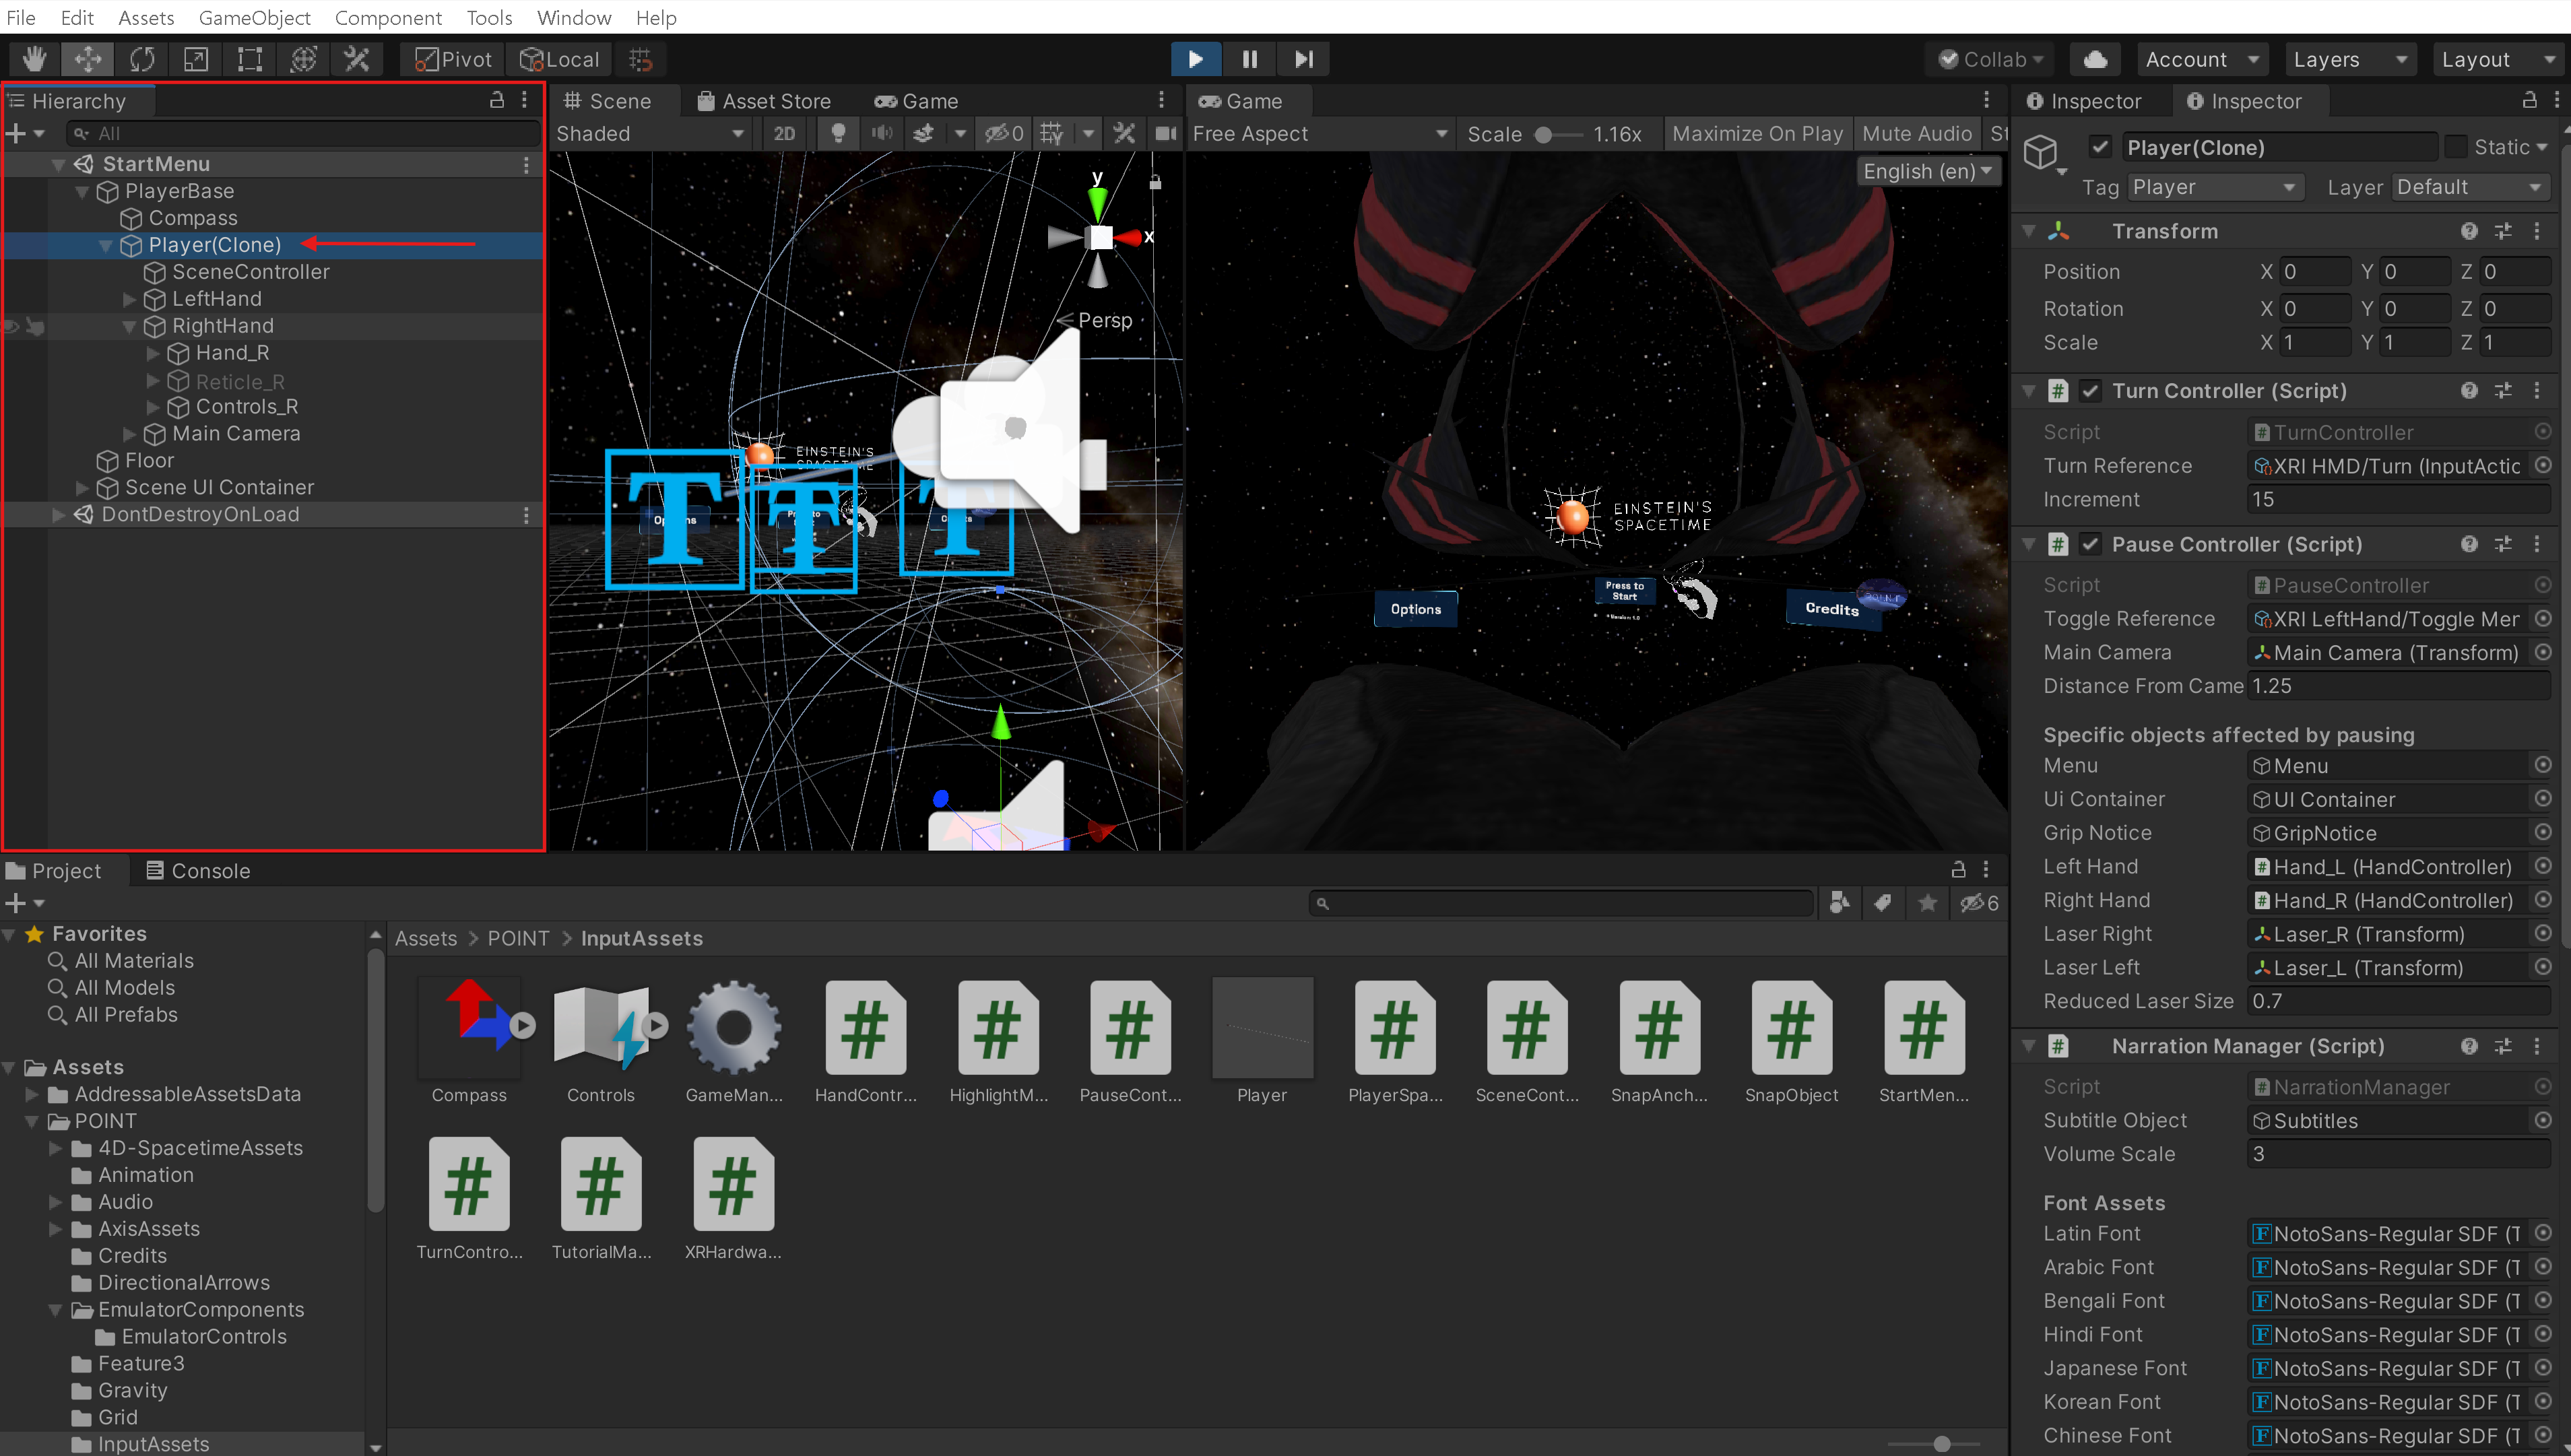Viewport: 2571px width, 1456px height.
Task: Select the Scale tool
Action: tap(196, 59)
